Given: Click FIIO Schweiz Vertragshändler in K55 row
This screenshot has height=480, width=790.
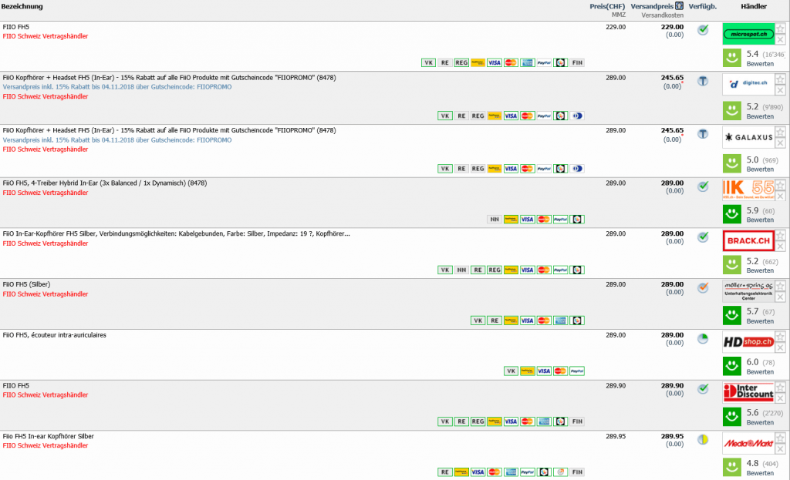Looking at the screenshot, I should (x=46, y=193).
